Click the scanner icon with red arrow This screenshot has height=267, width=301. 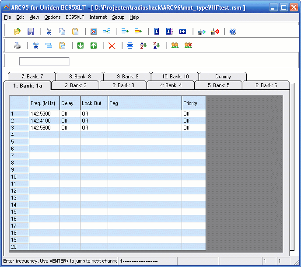[215, 32]
